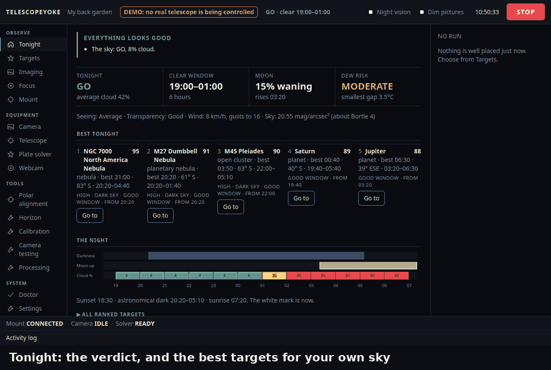This screenshot has width=551, height=370.
Task: Open the Imaging section
Action: pos(33,72)
